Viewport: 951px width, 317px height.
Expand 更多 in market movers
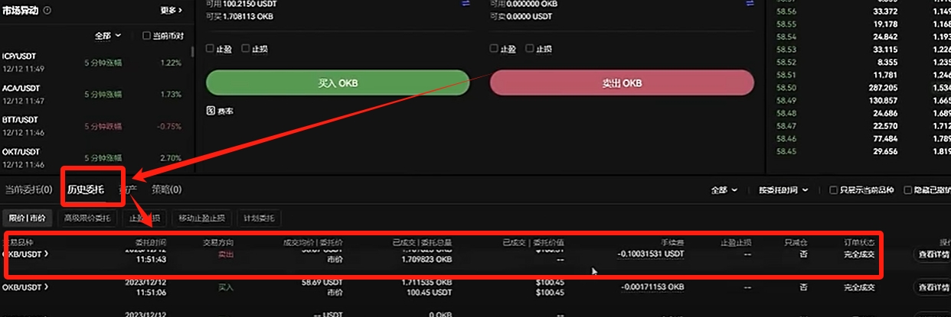[x=172, y=10]
